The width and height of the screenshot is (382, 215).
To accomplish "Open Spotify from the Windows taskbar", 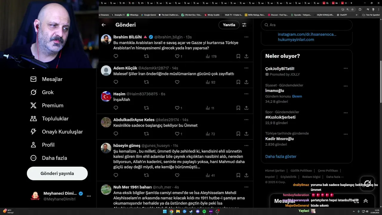I will pos(204,211).
